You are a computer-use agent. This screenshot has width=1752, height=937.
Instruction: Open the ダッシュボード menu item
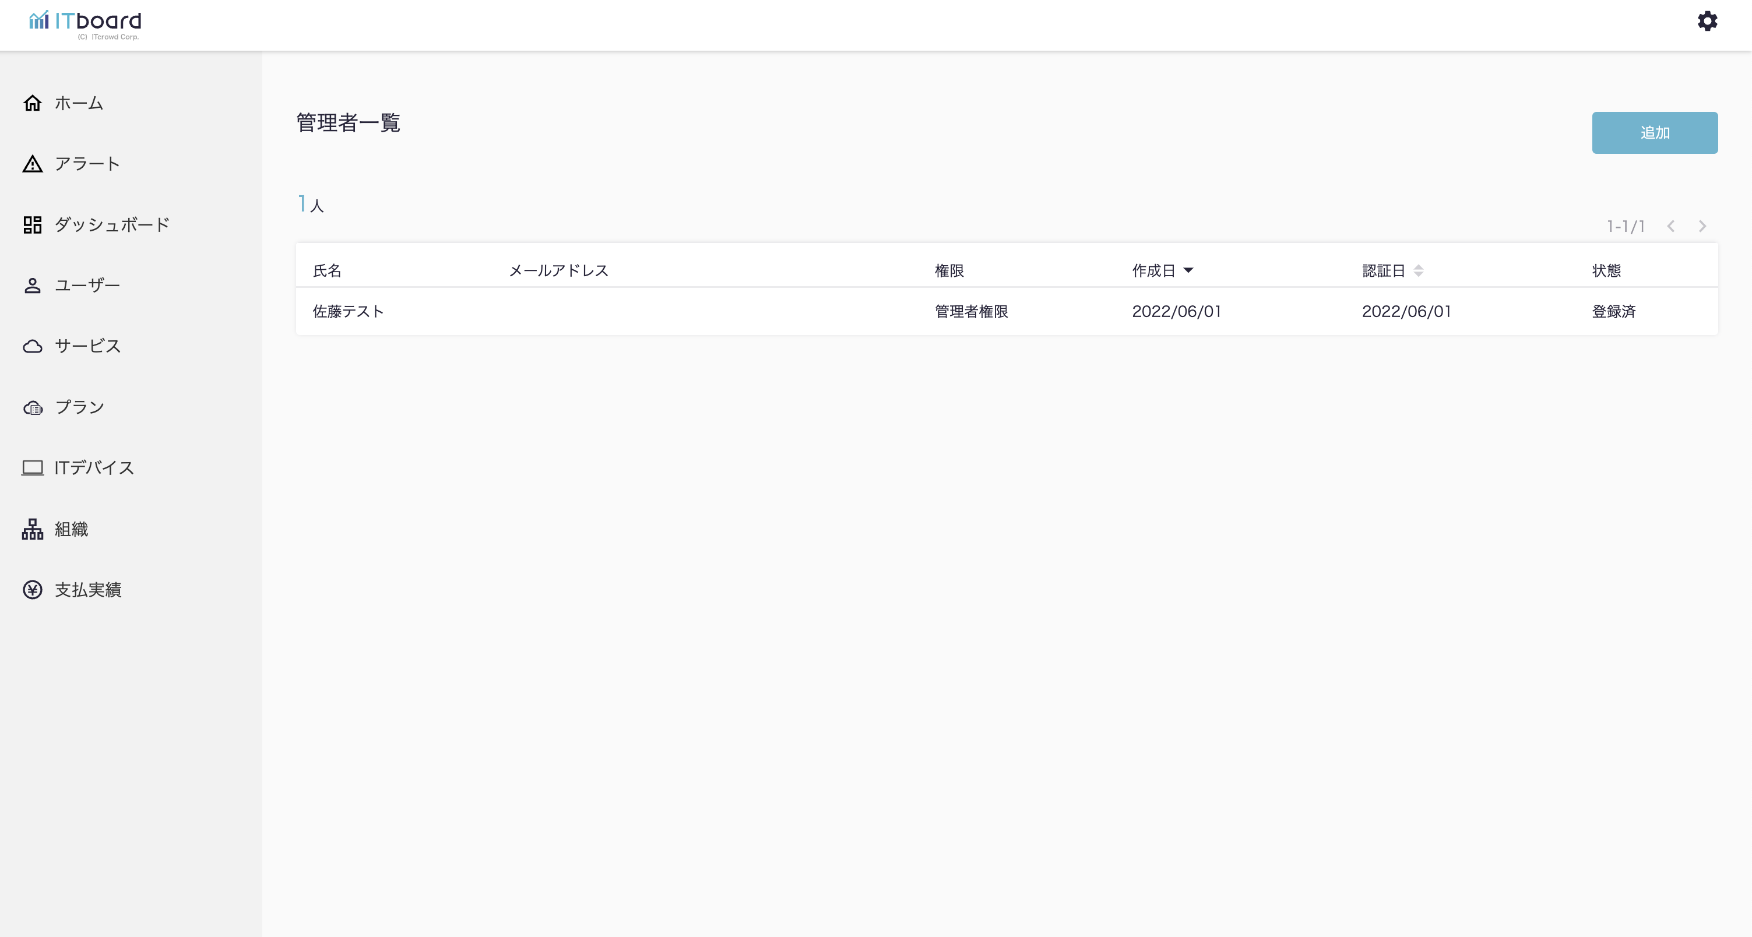pyautogui.click(x=112, y=224)
